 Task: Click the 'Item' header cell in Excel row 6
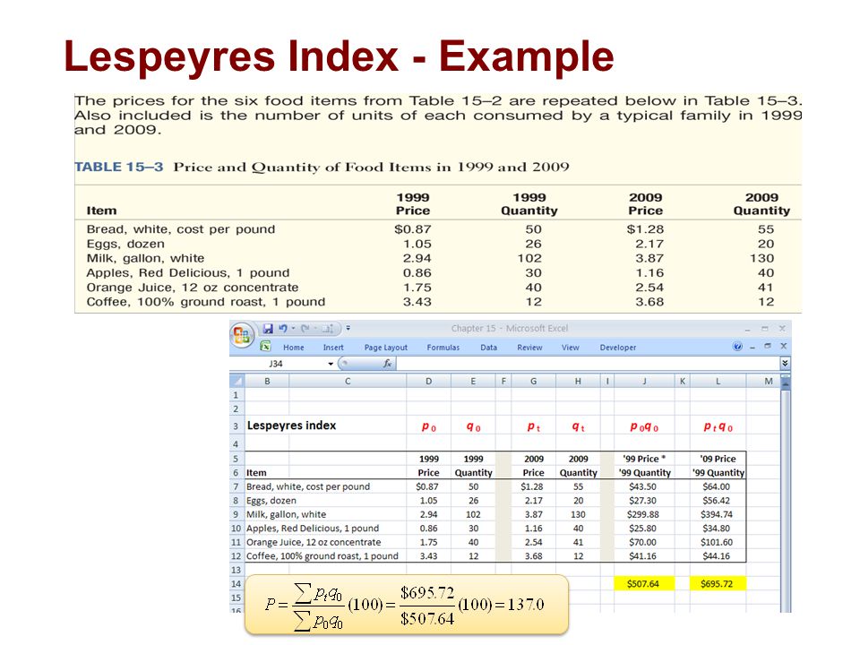pos(256,473)
